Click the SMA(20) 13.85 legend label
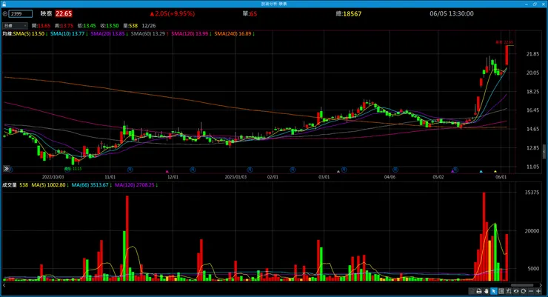 pyautogui.click(x=107, y=34)
